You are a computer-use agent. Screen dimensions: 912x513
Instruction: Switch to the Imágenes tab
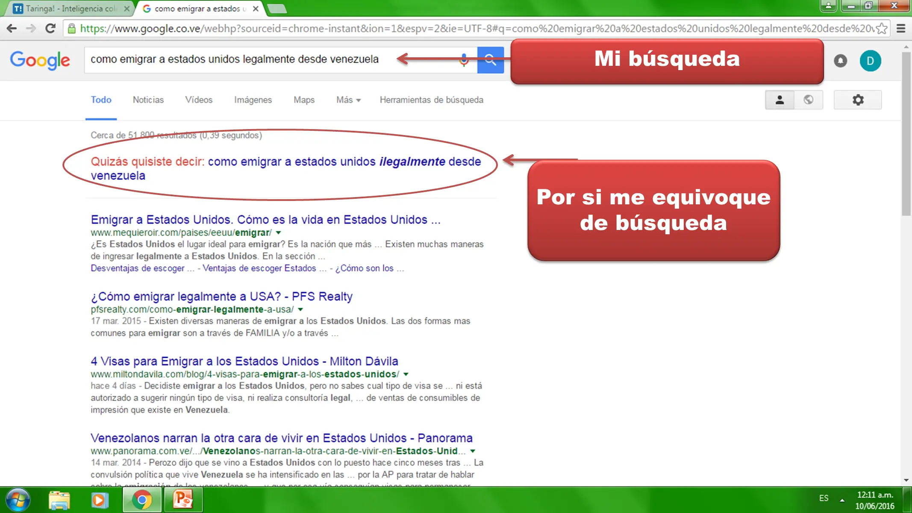pos(253,100)
